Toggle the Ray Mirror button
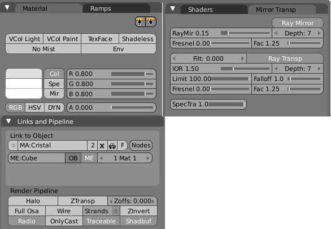This screenshot has height=229, width=331. [298, 23]
